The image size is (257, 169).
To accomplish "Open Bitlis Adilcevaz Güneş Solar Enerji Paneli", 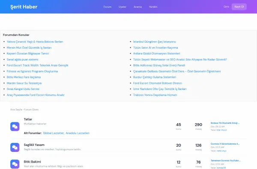I will tap(159, 65).
